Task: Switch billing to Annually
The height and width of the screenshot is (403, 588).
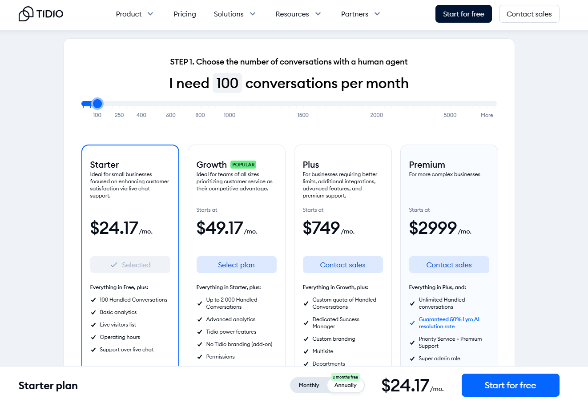Action: [x=346, y=385]
